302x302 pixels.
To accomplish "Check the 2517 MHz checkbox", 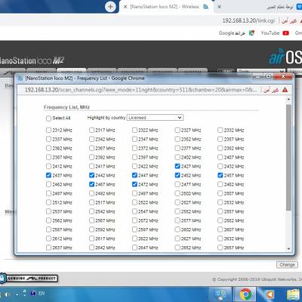I will coord(91,202).
